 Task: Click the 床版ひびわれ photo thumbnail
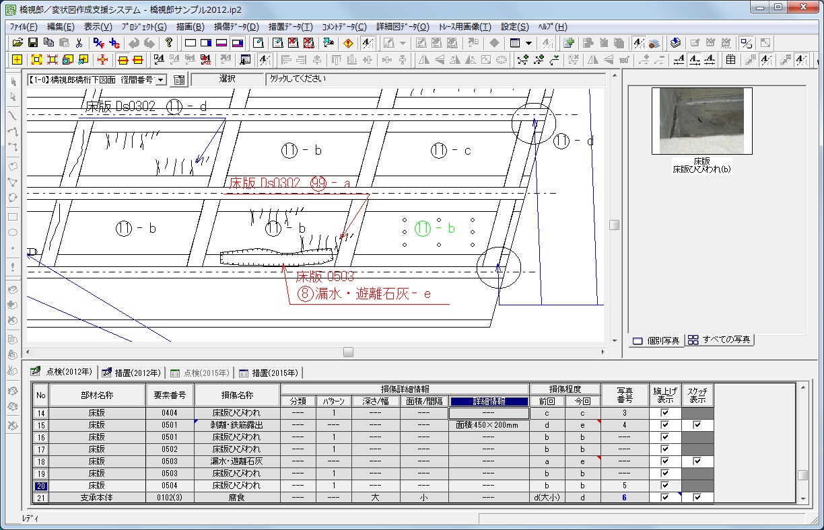click(x=701, y=121)
